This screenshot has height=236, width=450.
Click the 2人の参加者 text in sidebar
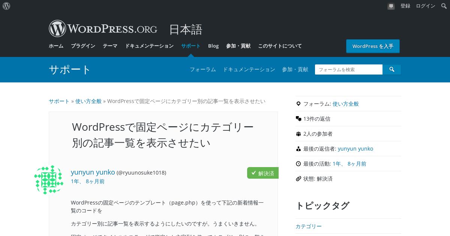(318, 134)
